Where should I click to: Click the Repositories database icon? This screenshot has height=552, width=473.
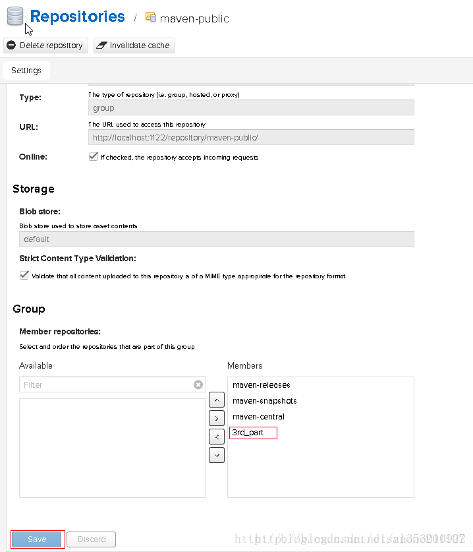pyautogui.click(x=15, y=16)
